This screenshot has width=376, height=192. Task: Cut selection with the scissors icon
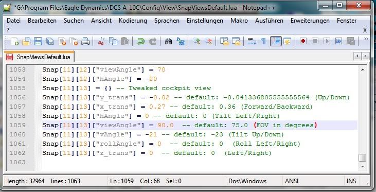pyautogui.click(x=101, y=41)
